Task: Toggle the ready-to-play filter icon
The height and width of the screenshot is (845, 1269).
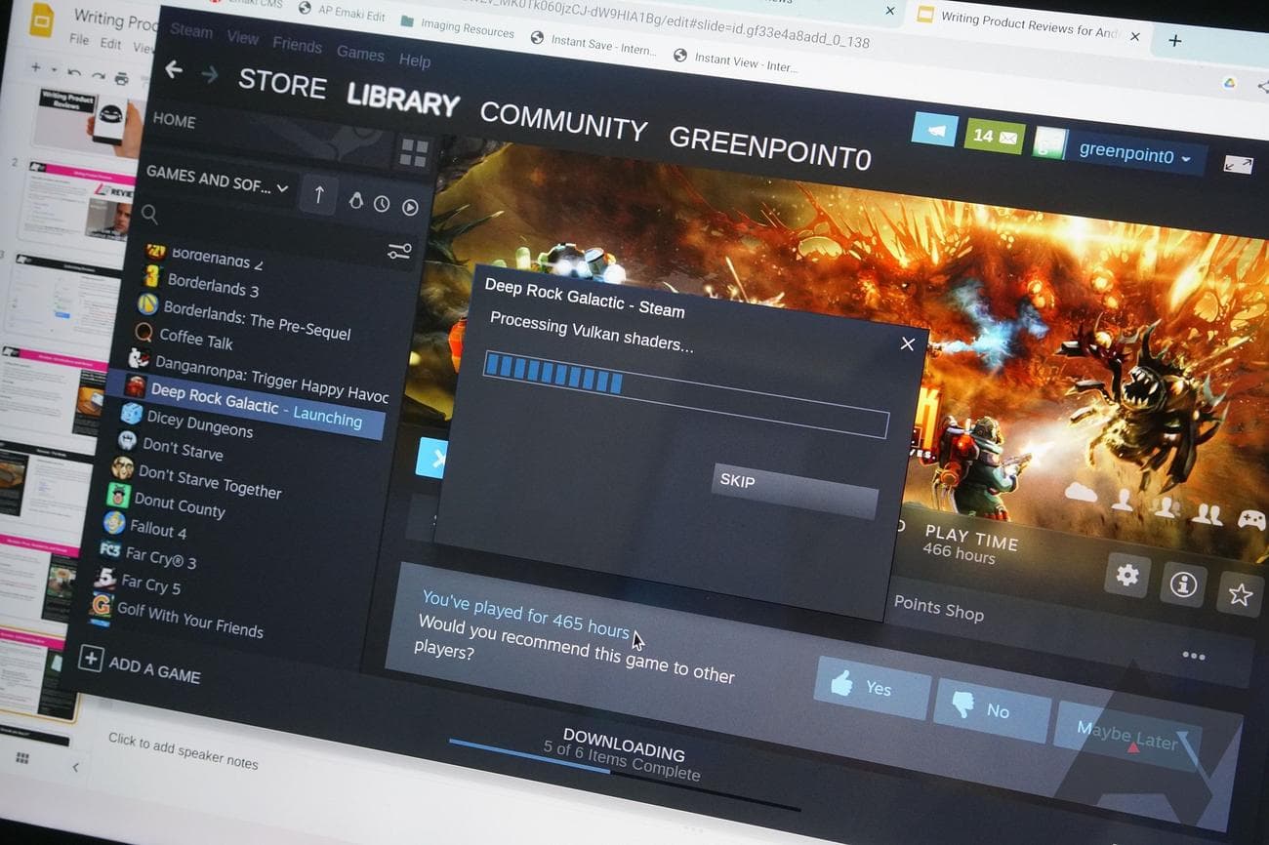Action: click(x=410, y=207)
